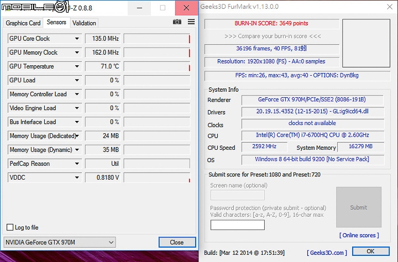
Task: Click the Windows 8 64-bit OS field
Action: coord(312,160)
